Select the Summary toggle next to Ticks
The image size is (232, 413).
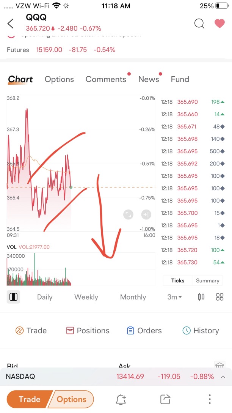tap(208, 281)
